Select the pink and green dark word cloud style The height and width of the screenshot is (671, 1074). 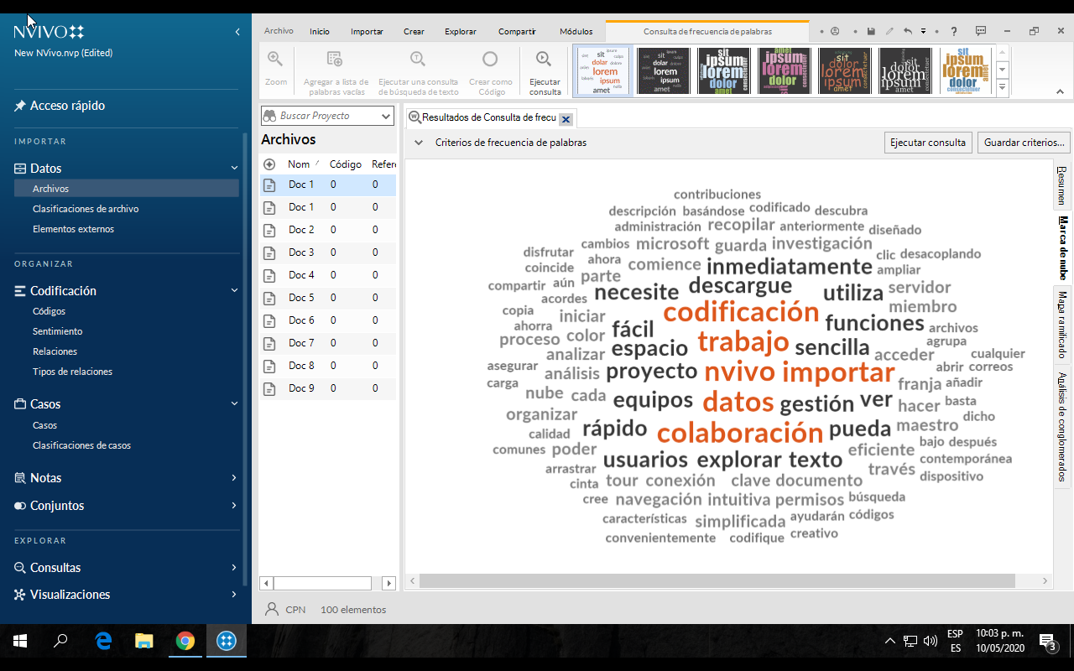pos(783,71)
